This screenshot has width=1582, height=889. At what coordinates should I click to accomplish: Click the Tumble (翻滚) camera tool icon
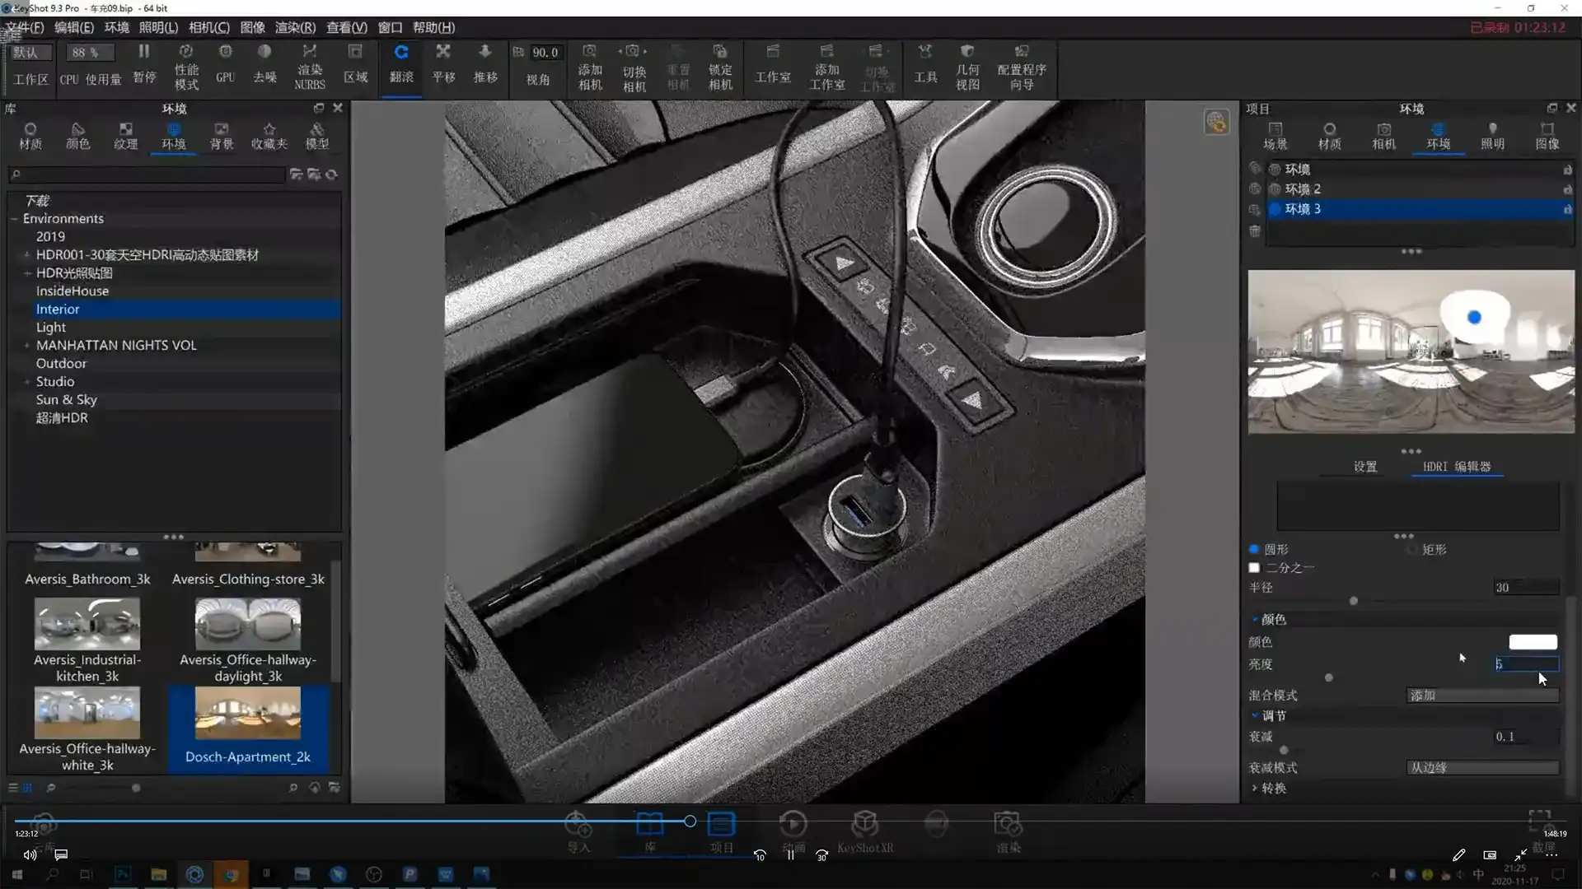[401, 53]
